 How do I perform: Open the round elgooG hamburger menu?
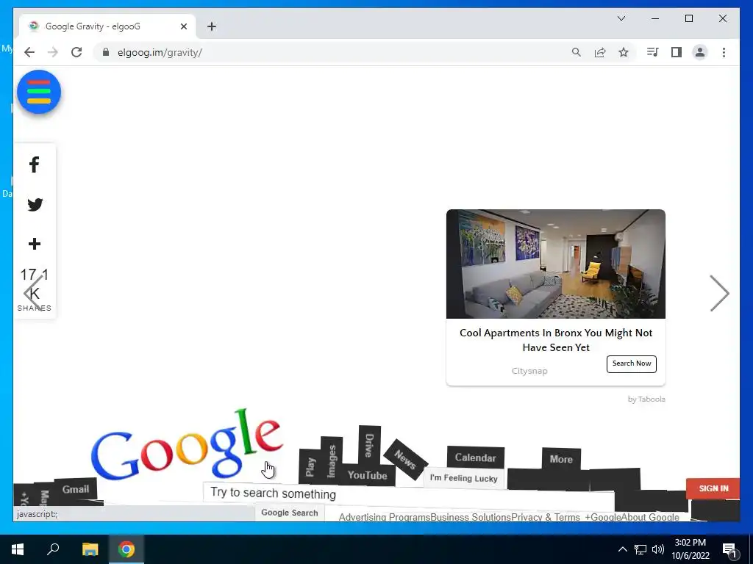39,92
